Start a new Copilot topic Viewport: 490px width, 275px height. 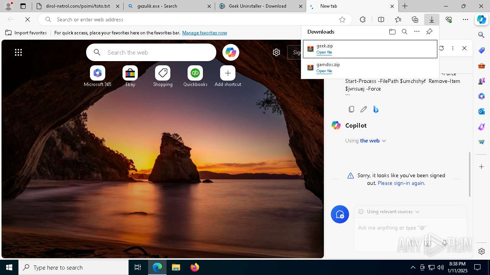340,215
